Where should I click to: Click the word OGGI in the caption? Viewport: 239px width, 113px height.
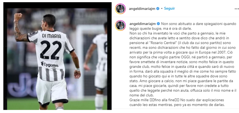(187, 57)
